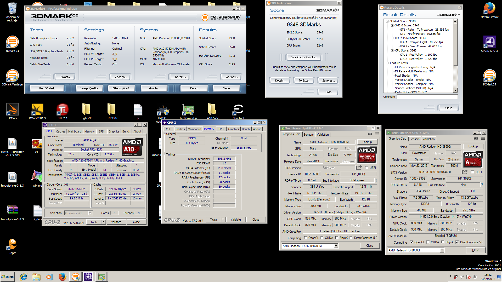502x282 pixels.
Task: Switch to Validation tab in HD 8650G GPU-Z
Action: click(428, 139)
